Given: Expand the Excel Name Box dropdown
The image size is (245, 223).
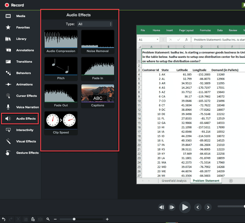Looking at the screenshot, I should [x=157, y=40].
